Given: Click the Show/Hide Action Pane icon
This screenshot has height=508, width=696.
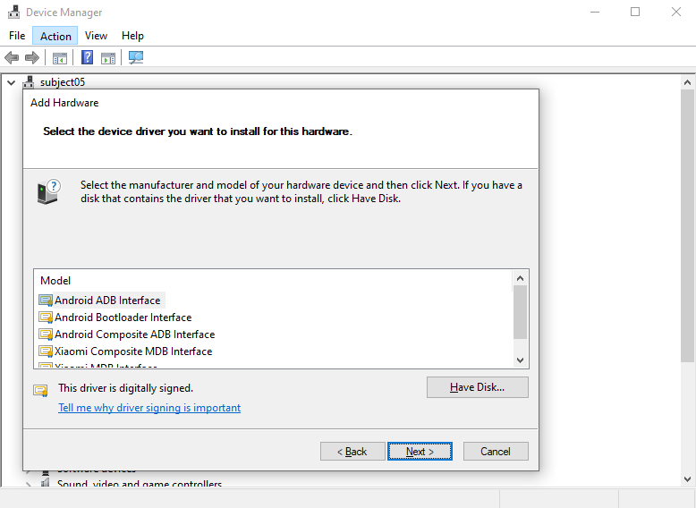Looking at the screenshot, I should point(108,58).
